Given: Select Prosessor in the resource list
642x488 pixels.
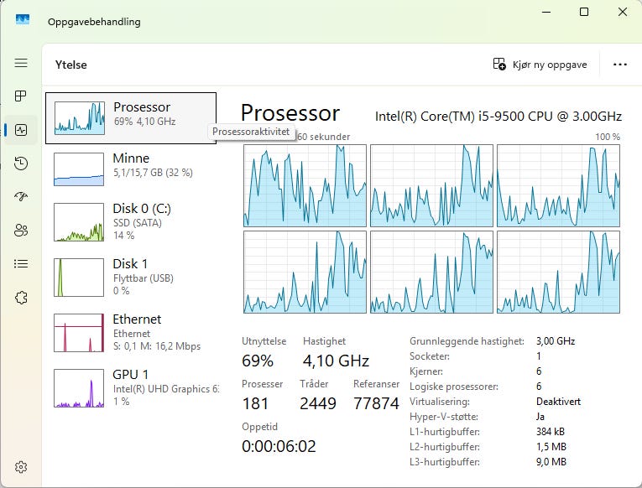Looking at the screenshot, I should click(130, 117).
